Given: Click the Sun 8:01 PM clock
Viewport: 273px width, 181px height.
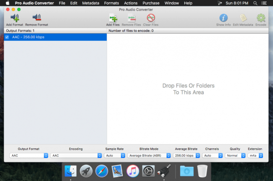Looking at the screenshot, I should [x=237, y=3].
